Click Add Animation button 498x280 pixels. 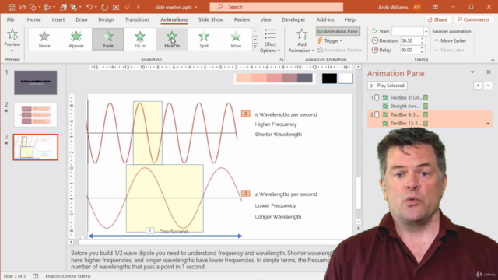[301, 40]
